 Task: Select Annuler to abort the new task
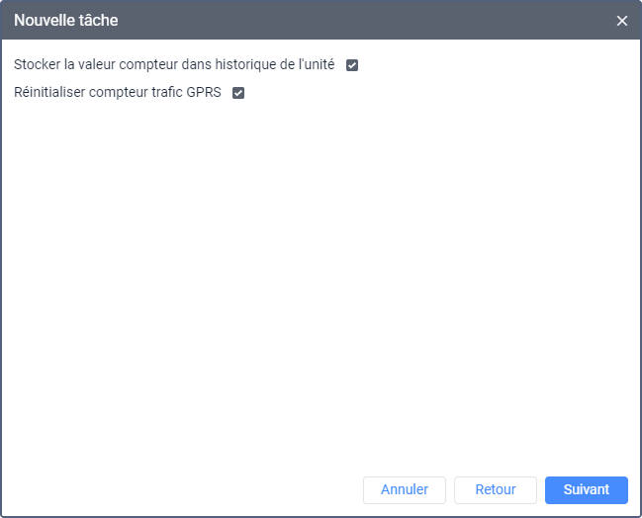[x=405, y=489]
